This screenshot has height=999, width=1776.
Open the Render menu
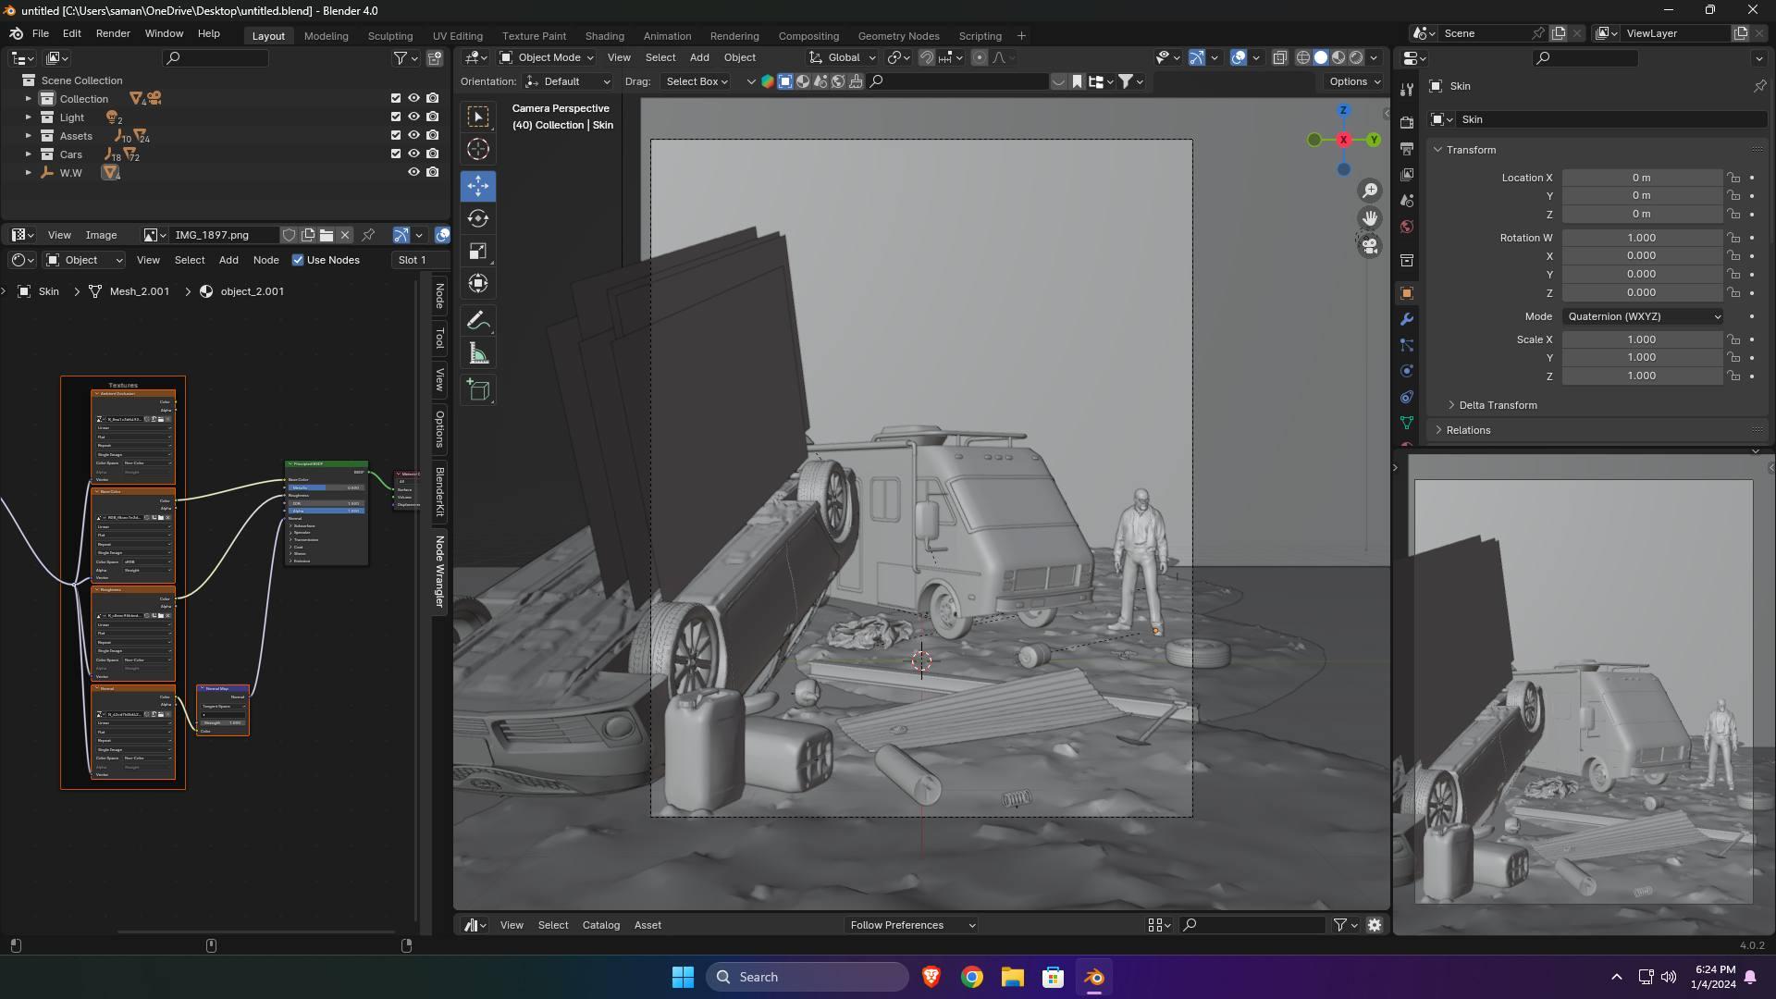pyautogui.click(x=113, y=33)
